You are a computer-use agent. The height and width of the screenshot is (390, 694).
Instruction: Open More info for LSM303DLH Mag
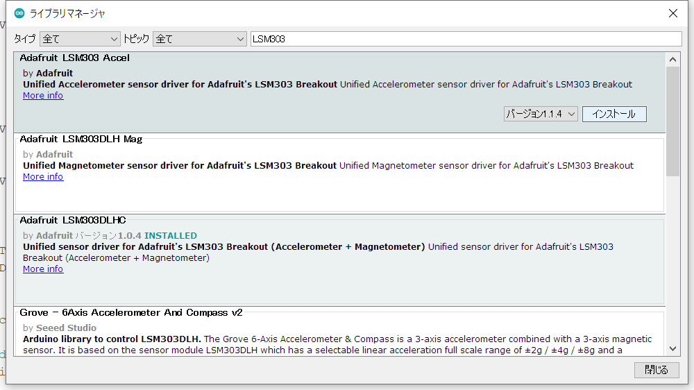[x=43, y=177]
